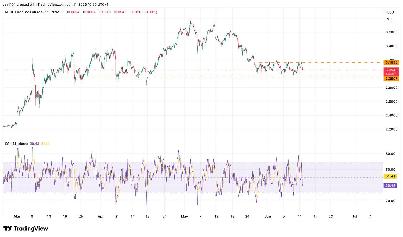Viewport: 403px width, 237px height.
Task: Click the USD currency label
Action: click(x=390, y=12)
